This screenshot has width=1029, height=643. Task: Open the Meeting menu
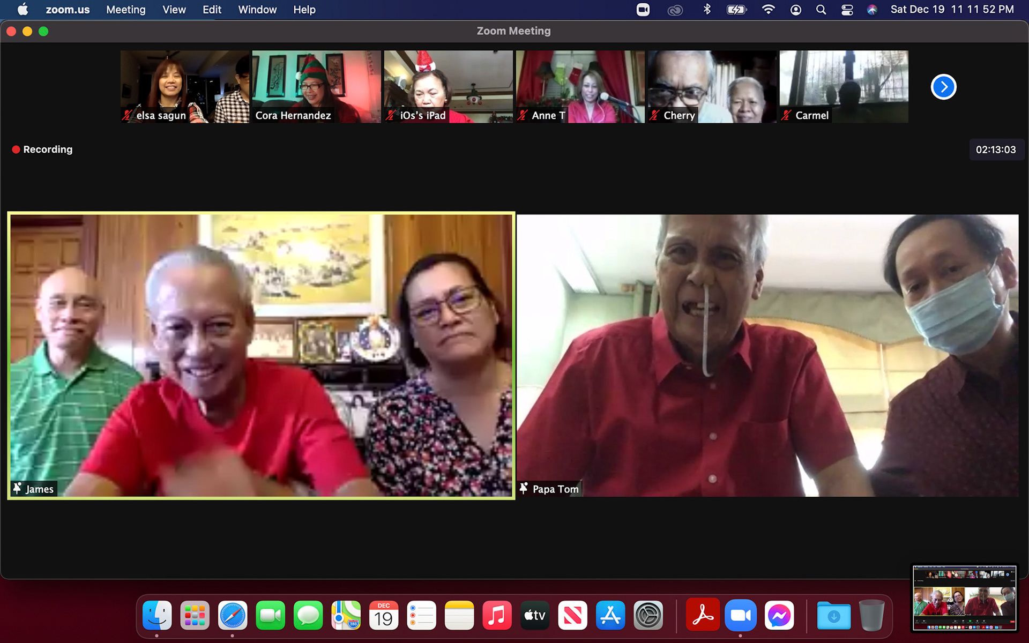[125, 10]
